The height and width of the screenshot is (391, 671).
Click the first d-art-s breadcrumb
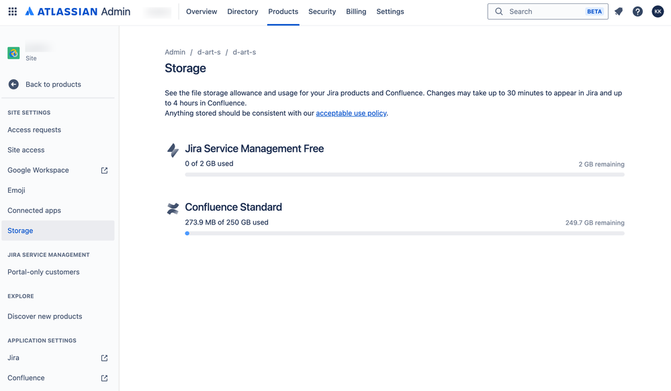[209, 52]
